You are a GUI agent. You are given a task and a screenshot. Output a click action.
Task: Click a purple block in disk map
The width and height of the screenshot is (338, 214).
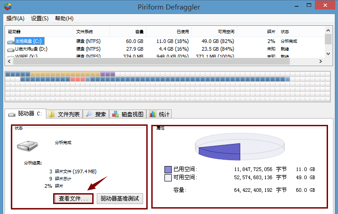(x=108, y=74)
